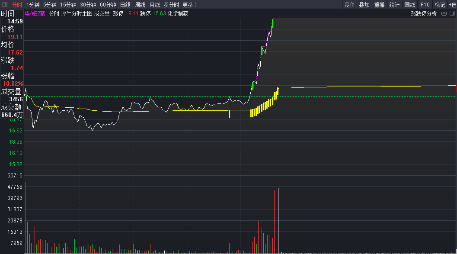Image resolution: width=457 pixels, height=254 pixels.
Task: Click the 华润双鹤 stock name
Action: click(35, 13)
